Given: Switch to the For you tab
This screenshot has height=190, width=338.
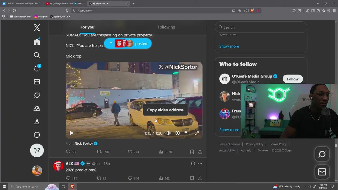Looking at the screenshot, I should pyautogui.click(x=87, y=27).
